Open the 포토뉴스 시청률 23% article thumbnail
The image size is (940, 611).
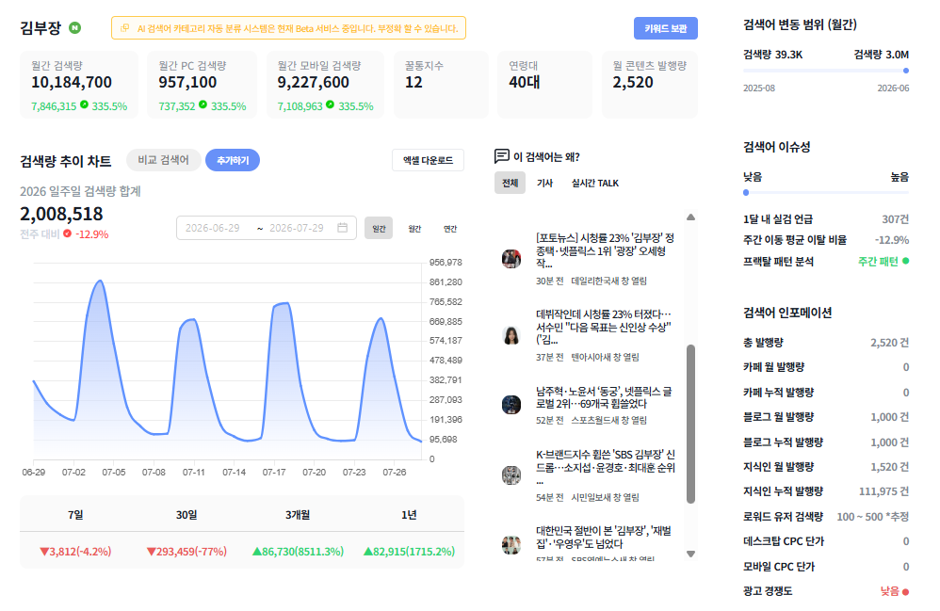[x=511, y=259]
